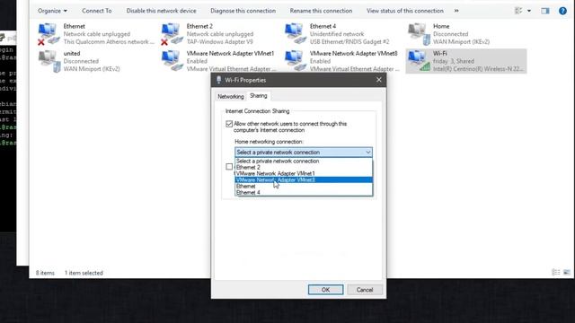The height and width of the screenshot is (323, 575).
Task: Select the united VPN connection icon
Action: (49, 61)
